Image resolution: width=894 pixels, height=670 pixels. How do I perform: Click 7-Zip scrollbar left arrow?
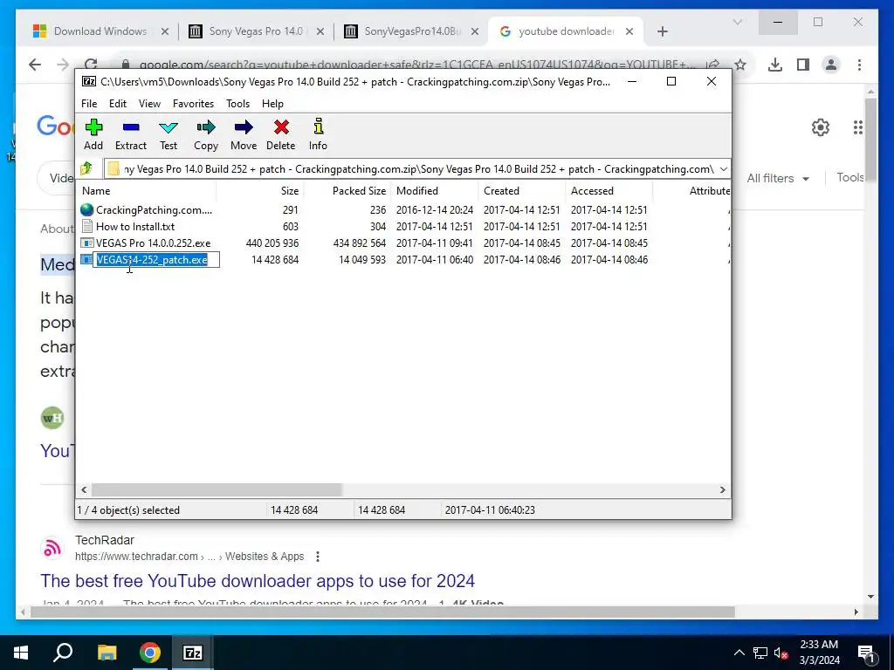coord(85,489)
